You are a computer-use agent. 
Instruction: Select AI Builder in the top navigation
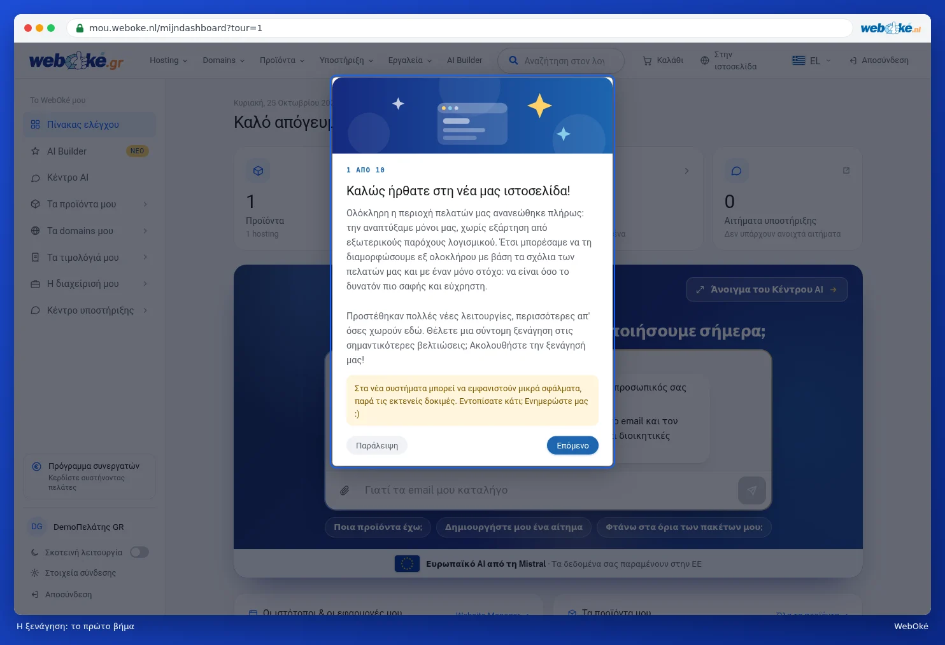coord(465,60)
